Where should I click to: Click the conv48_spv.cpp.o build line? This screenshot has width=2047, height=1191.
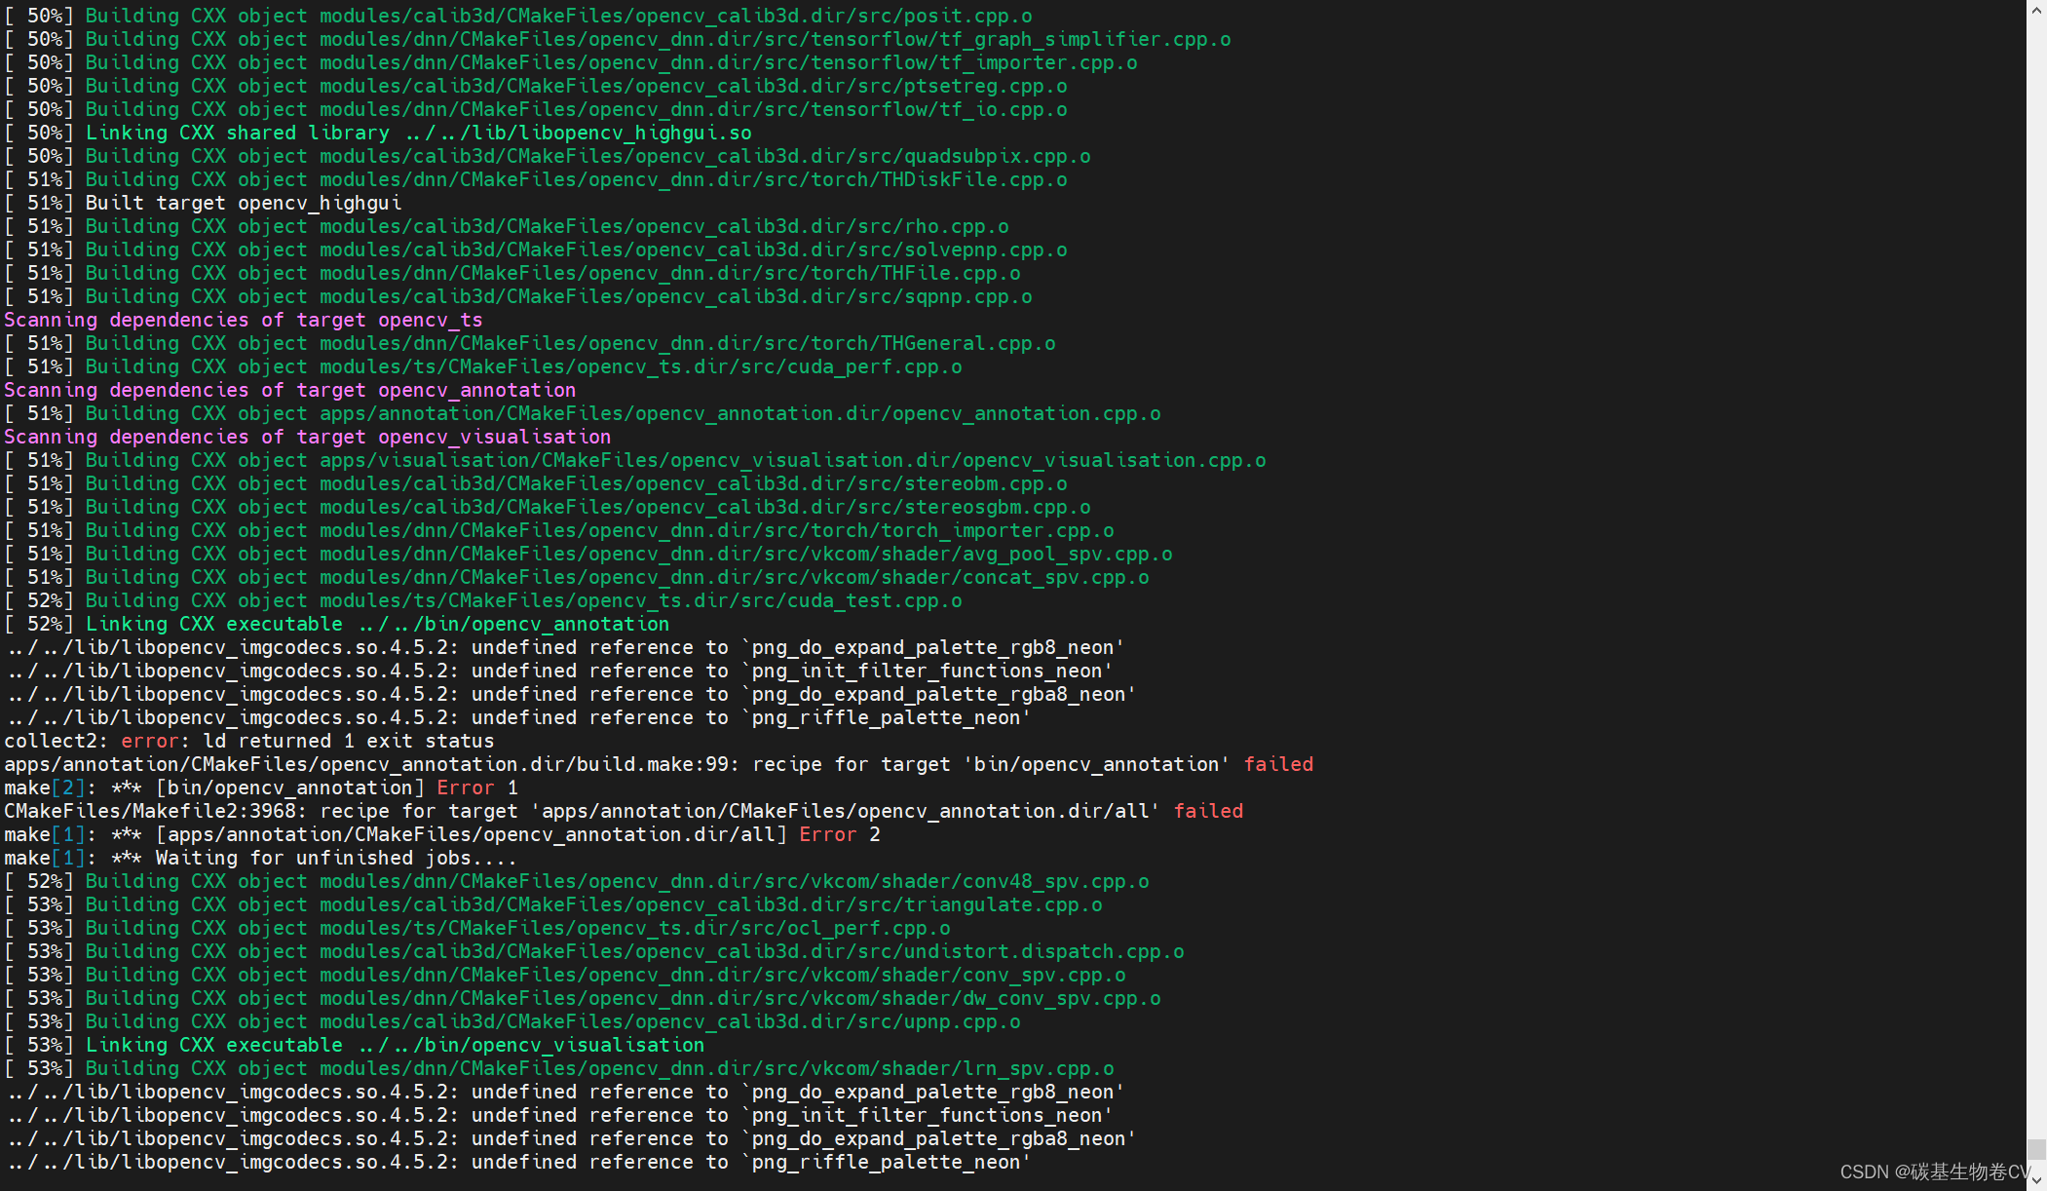click(577, 881)
